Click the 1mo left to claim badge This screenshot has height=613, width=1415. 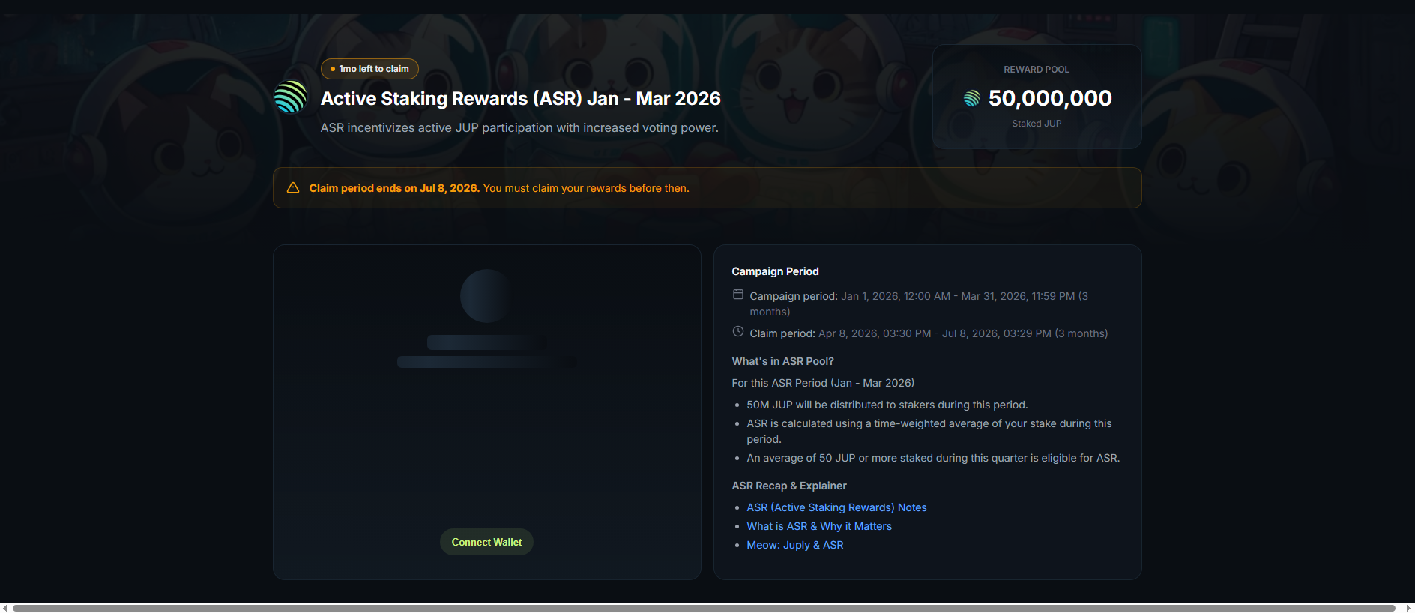pos(369,69)
